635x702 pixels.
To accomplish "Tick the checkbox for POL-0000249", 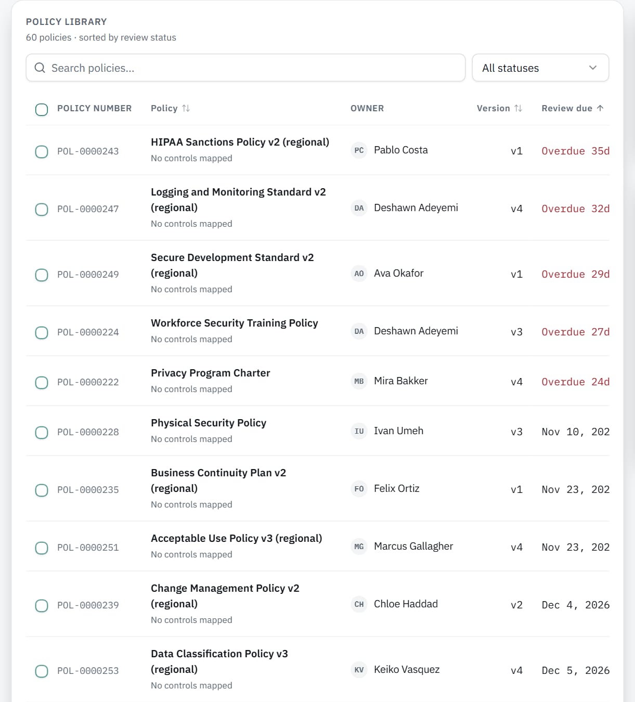I will tap(42, 275).
